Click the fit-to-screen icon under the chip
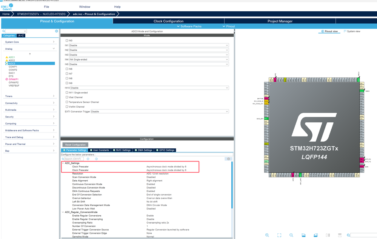The height and width of the screenshot is (239, 377). (279, 235)
